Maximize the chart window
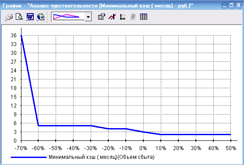Image resolution: width=244 pixels, height=165 pixels. pos(231,5)
